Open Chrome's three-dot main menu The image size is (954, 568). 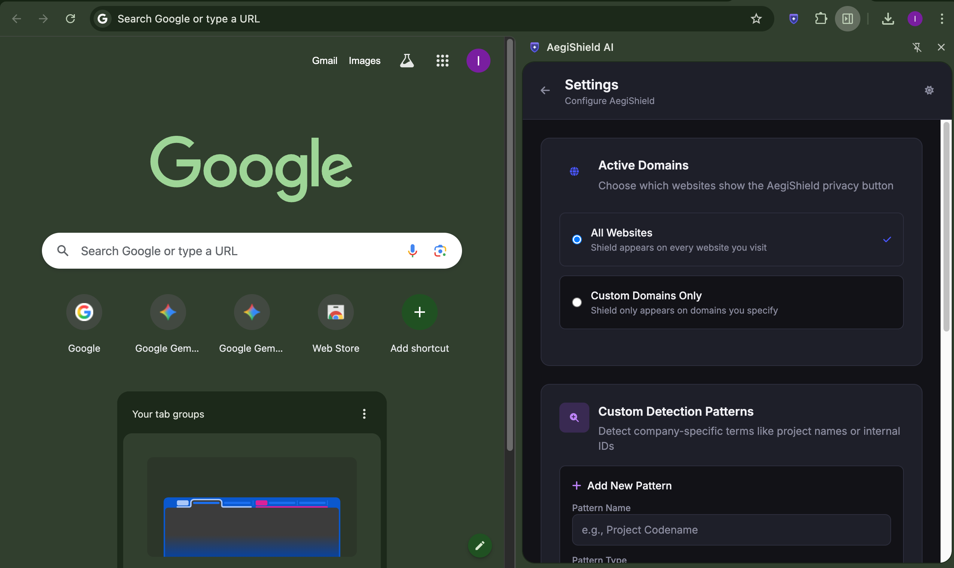(941, 19)
